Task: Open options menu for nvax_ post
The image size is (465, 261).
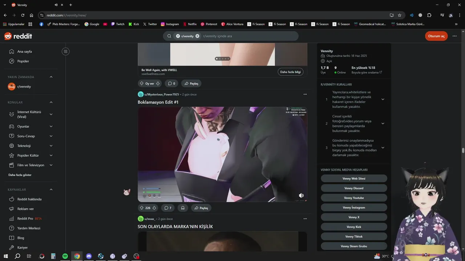Action: point(305,219)
